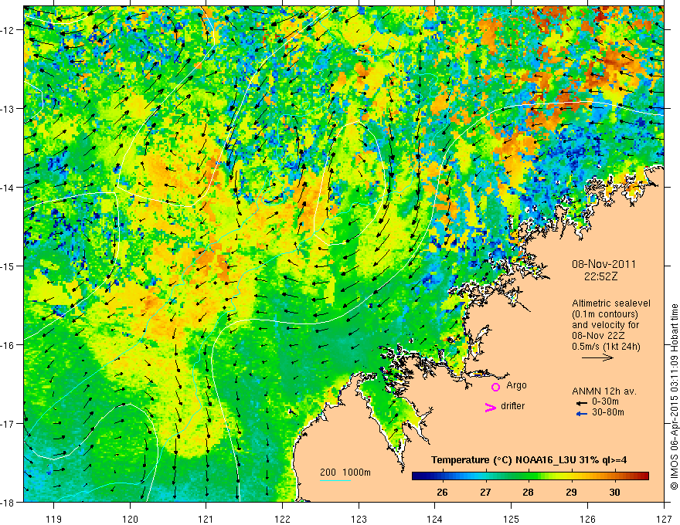Click the Temperature NOAA16_L3U title text
Image resolution: width=680 pixels, height=525 pixels.
click(529, 460)
